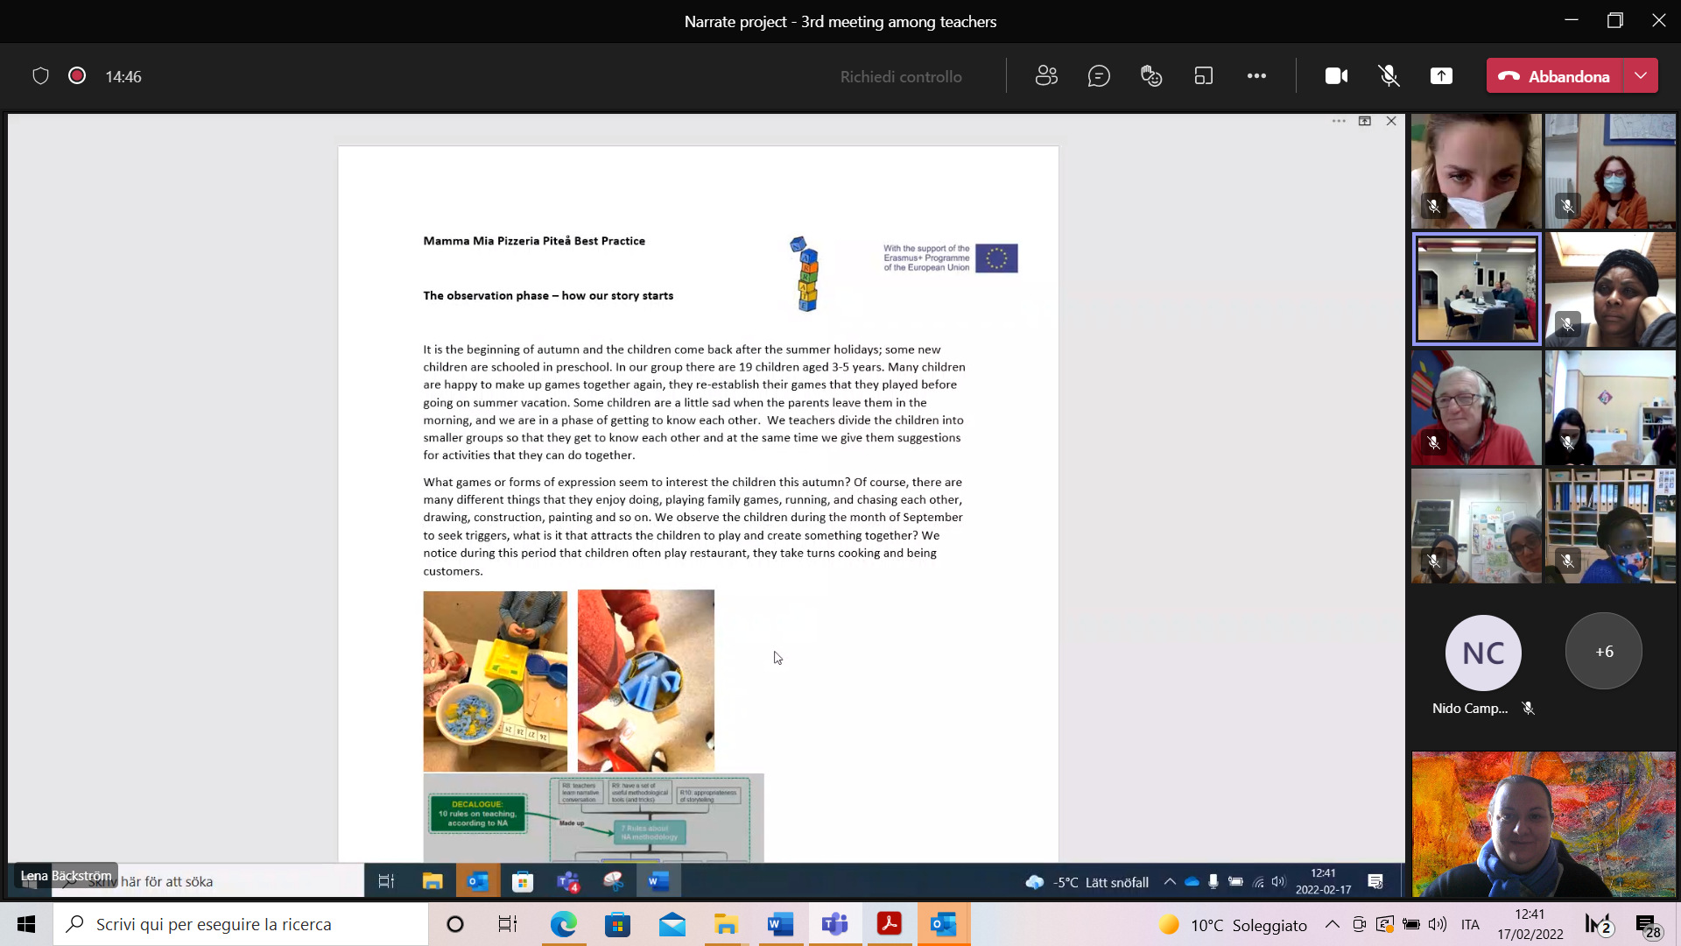This screenshot has height=946, width=1681.
Task: Select the red-haired woman in orange jacket video
Action: (x=1611, y=172)
